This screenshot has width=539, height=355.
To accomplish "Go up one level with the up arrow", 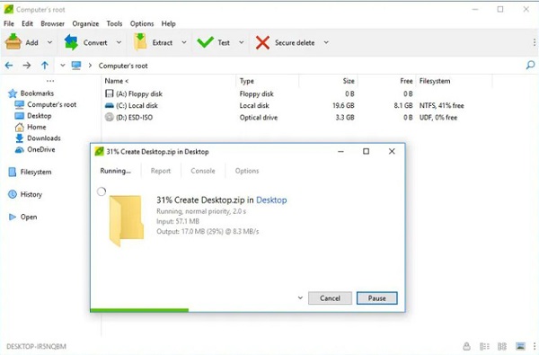I will [45, 66].
